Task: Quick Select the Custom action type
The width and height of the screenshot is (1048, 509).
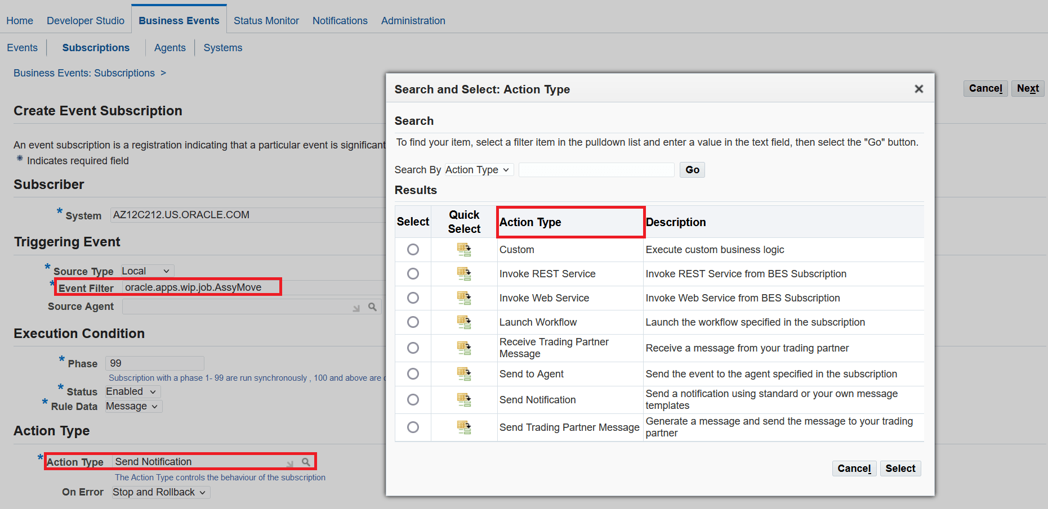Action: pyautogui.click(x=464, y=249)
